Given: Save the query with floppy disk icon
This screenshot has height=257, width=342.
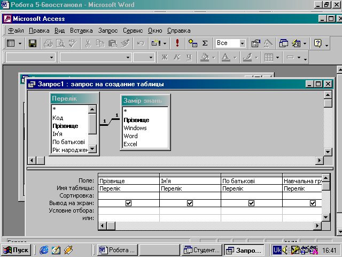Looking at the screenshot, I should click(x=33, y=43).
